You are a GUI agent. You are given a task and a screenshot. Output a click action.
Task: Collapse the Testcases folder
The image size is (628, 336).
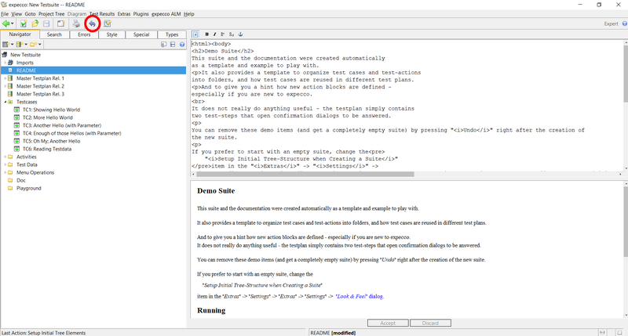click(x=5, y=102)
